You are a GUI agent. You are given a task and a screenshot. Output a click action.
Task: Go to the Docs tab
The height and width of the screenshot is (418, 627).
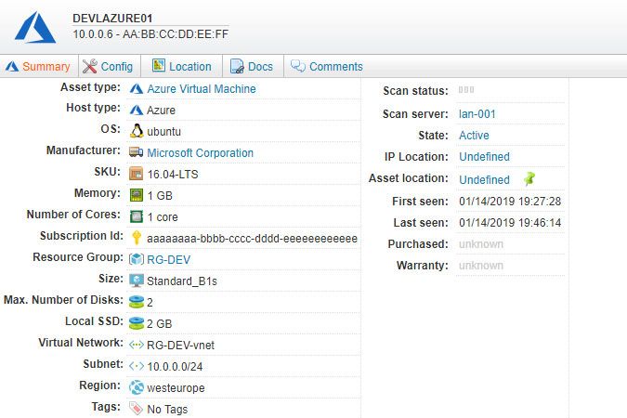pyautogui.click(x=252, y=67)
